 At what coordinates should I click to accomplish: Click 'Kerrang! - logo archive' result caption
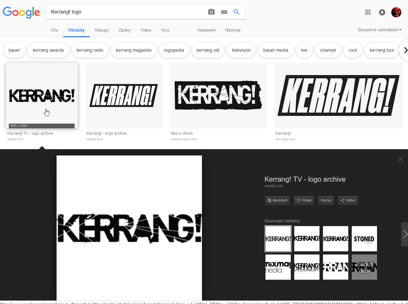point(107,133)
